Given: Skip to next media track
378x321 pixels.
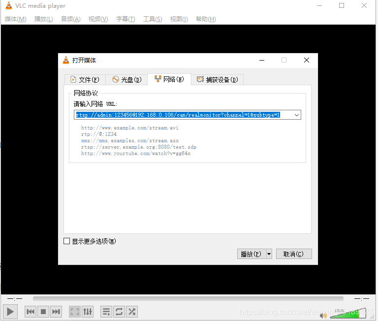Looking at the screenshot, I should click(56, 312).
